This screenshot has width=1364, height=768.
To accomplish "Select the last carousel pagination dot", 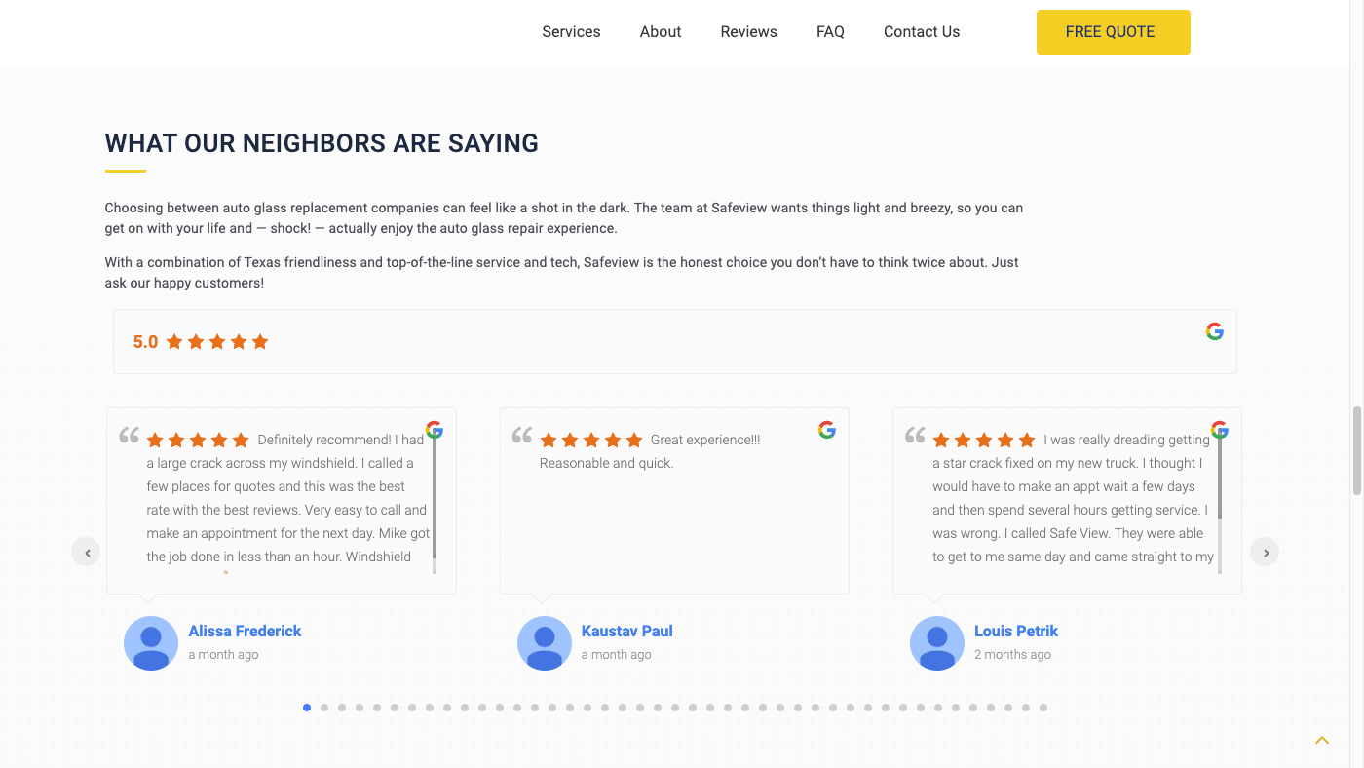I will point(1043,708).
